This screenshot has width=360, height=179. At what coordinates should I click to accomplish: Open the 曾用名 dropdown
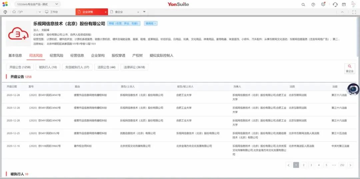pos(151,24)
